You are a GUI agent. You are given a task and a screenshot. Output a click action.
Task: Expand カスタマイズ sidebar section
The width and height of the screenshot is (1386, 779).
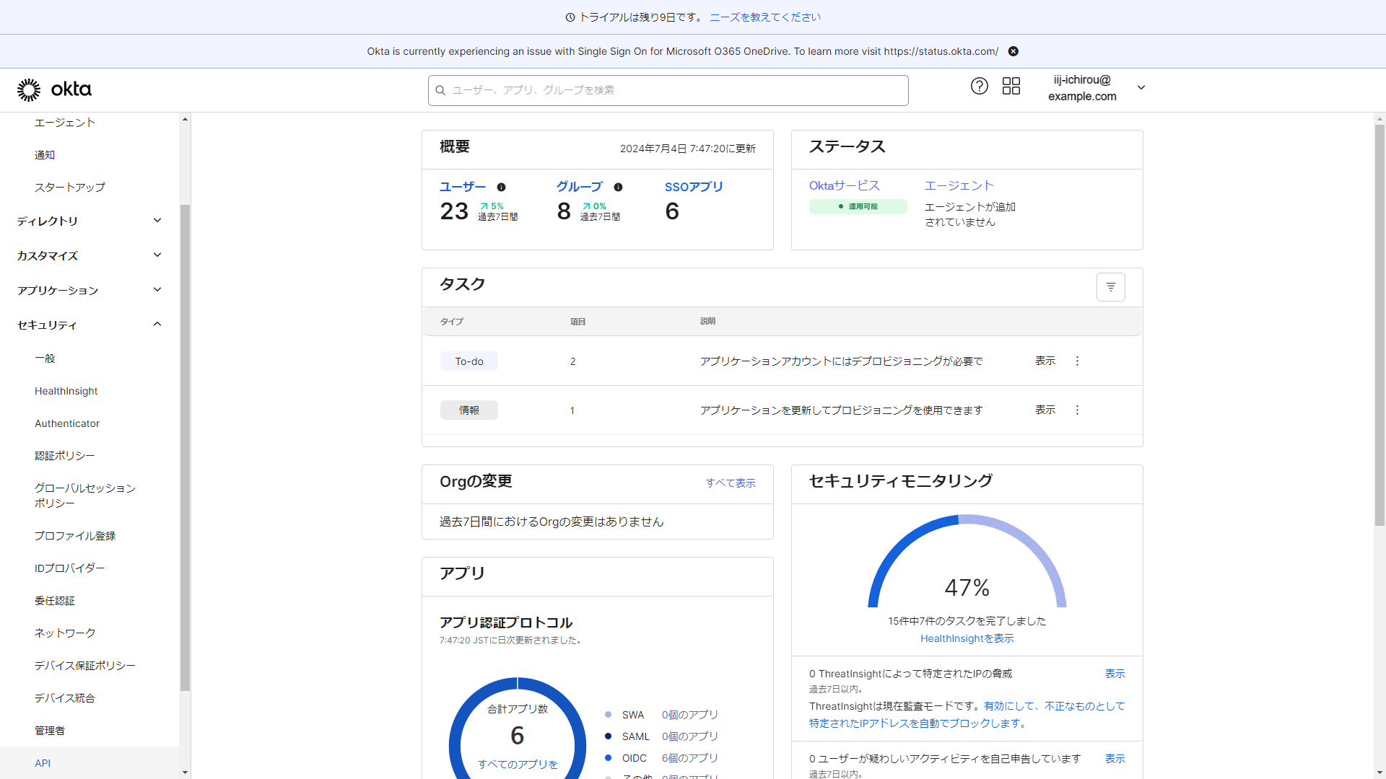[x=90, y=255]
